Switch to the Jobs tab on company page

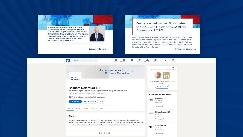92,108
